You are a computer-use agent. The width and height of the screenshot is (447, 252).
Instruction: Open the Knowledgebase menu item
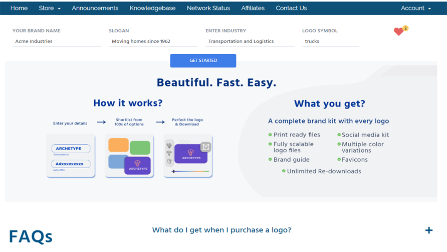coord(152,8)
